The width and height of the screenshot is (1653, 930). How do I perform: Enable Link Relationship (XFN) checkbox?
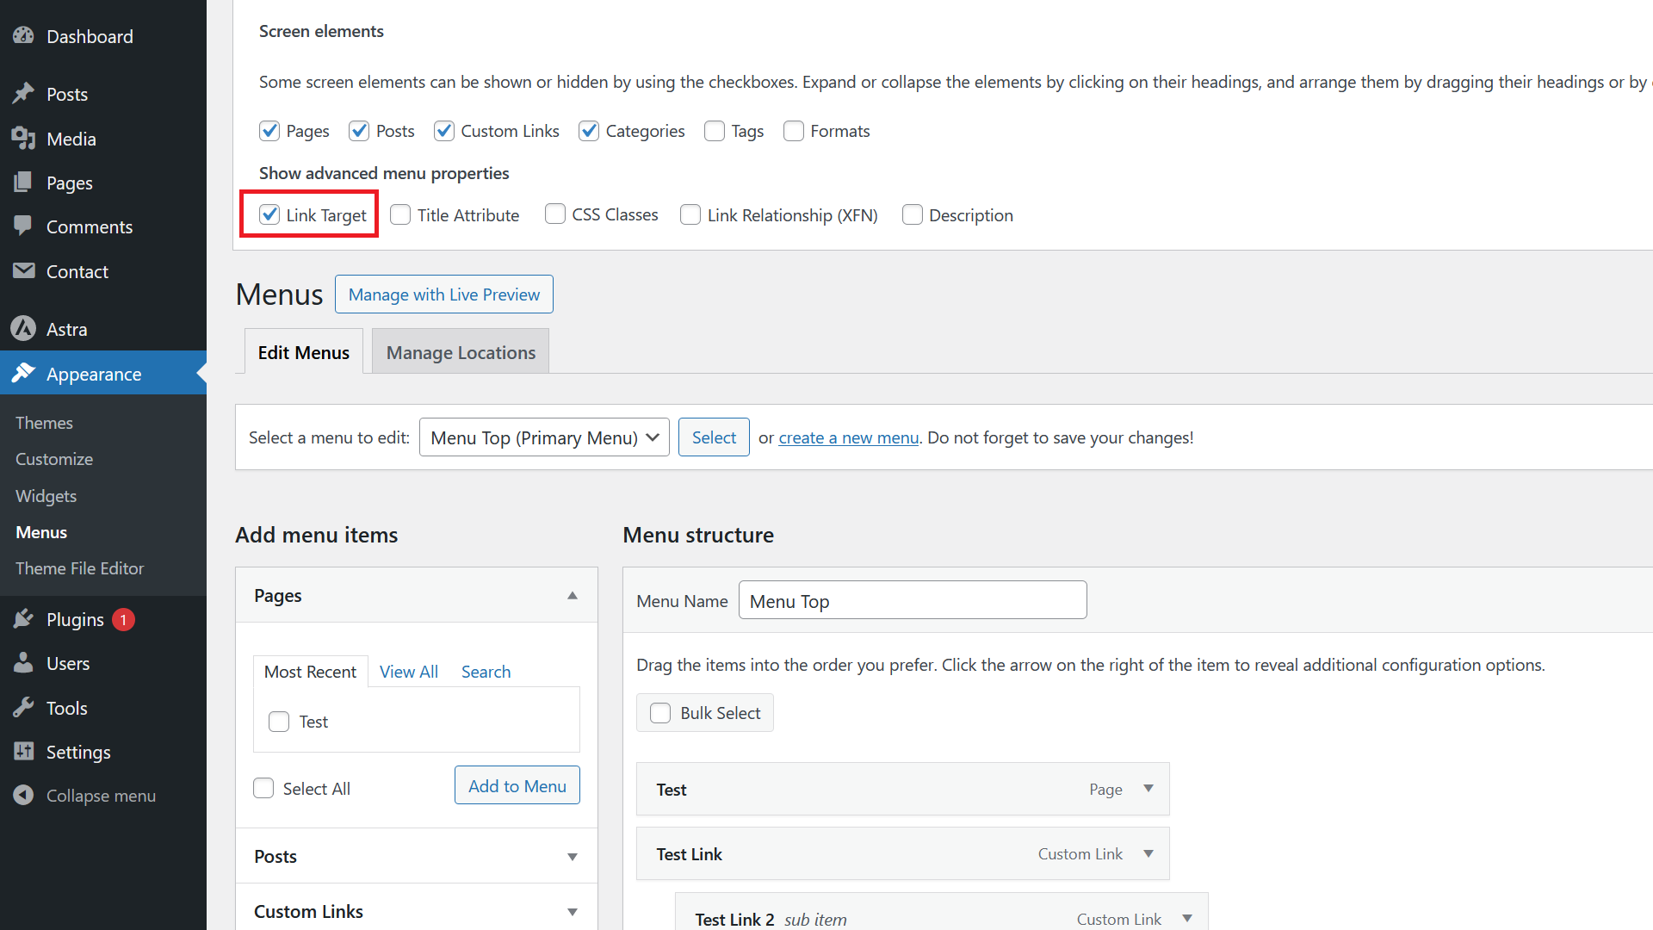(690, 214)
